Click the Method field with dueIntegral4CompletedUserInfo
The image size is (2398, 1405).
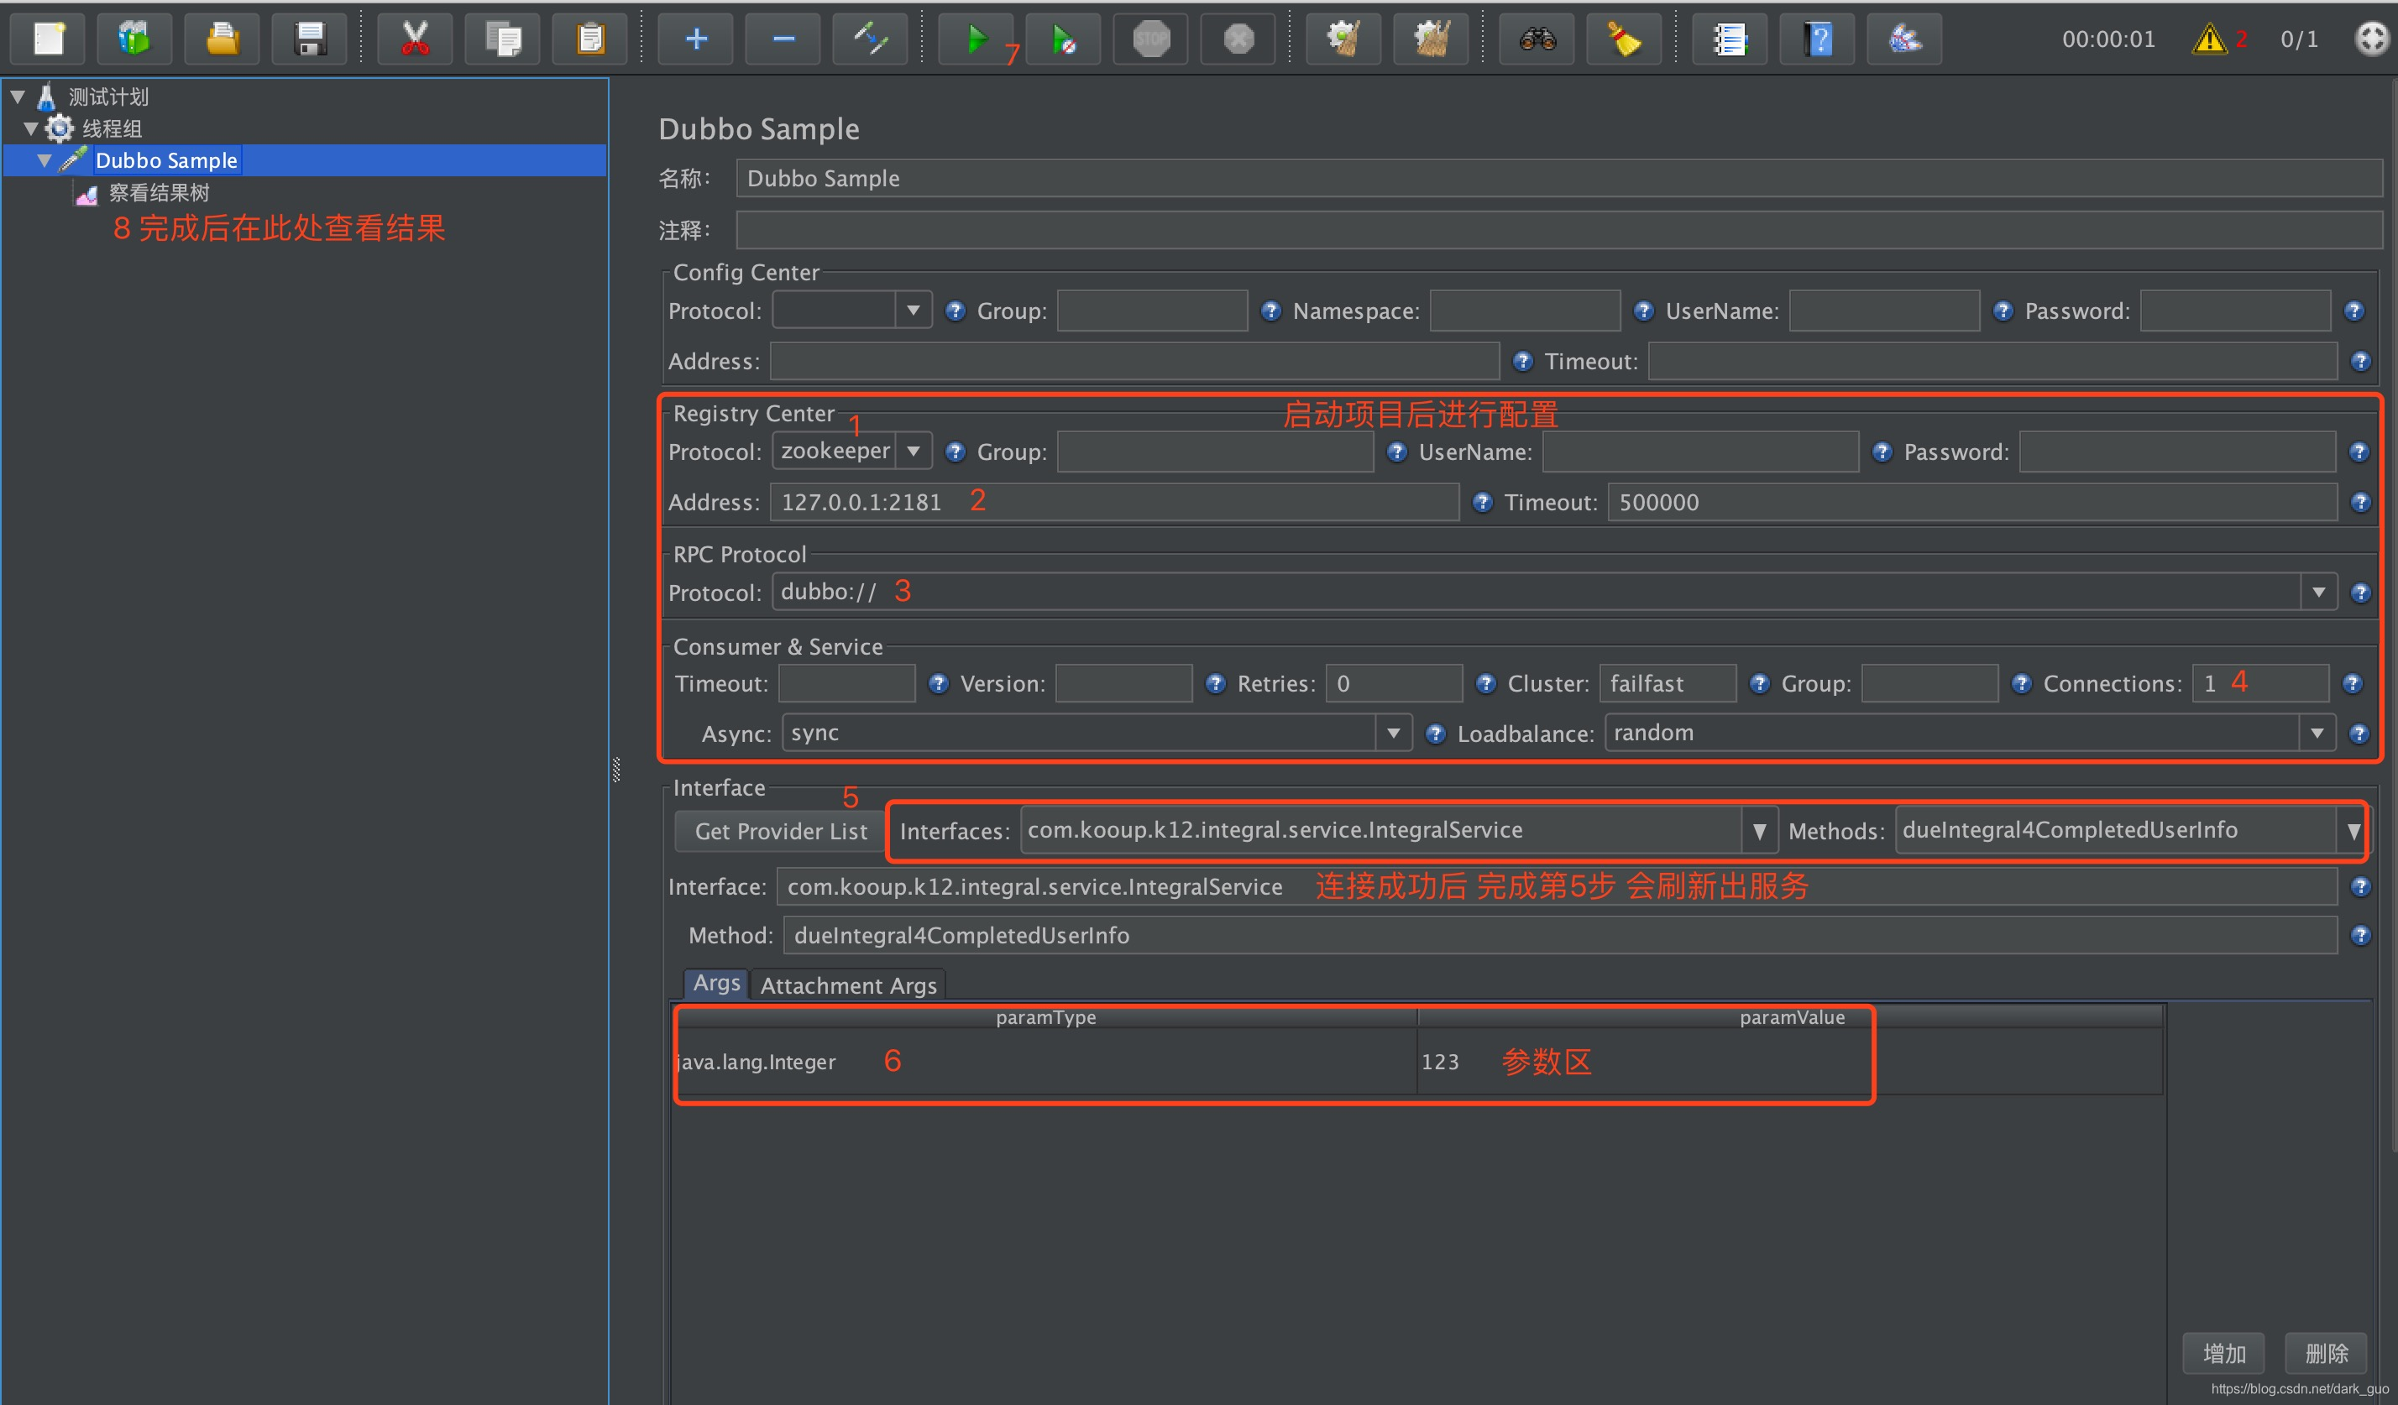(x=1560, y=935)
